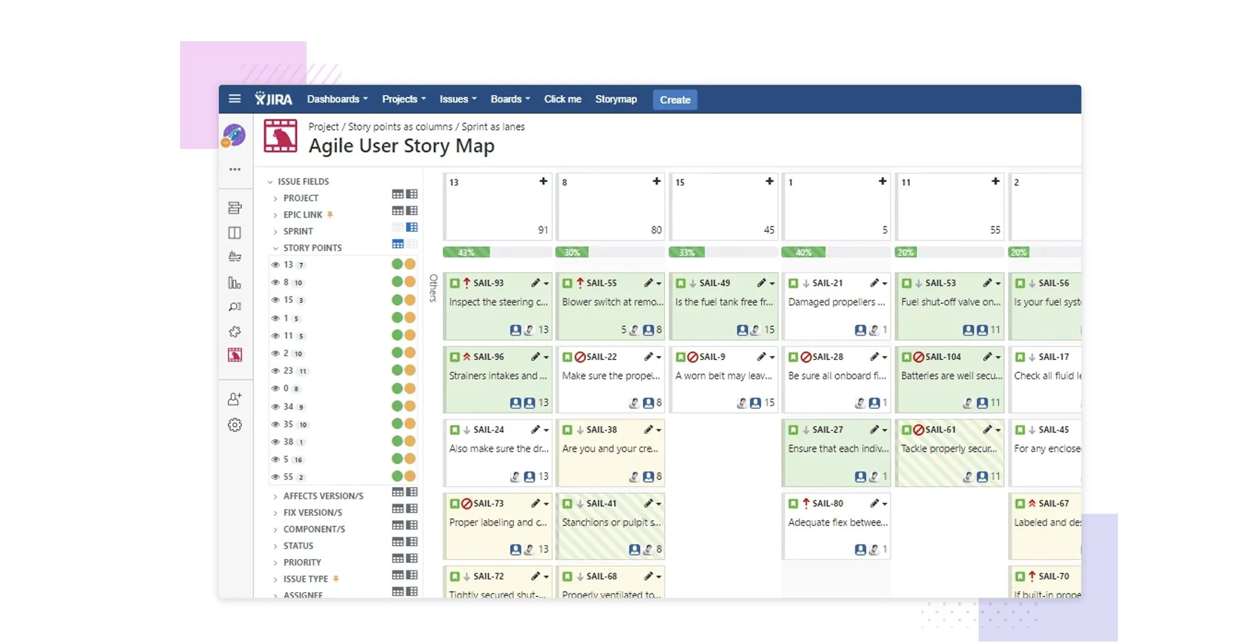1238x644 pixels.
Task: Open the Boards menu
Action: pos(510,99)
